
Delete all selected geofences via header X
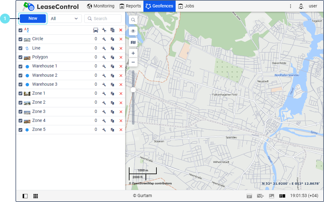coord(121,30)
